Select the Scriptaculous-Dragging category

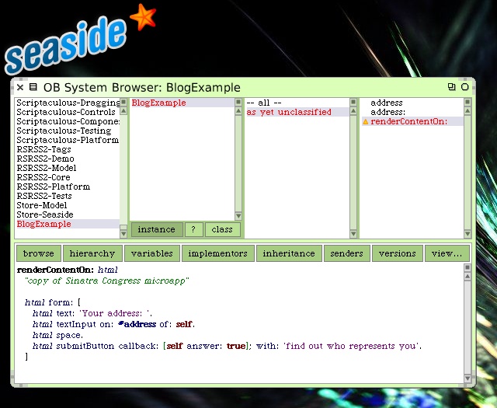[x=68, y=103]
